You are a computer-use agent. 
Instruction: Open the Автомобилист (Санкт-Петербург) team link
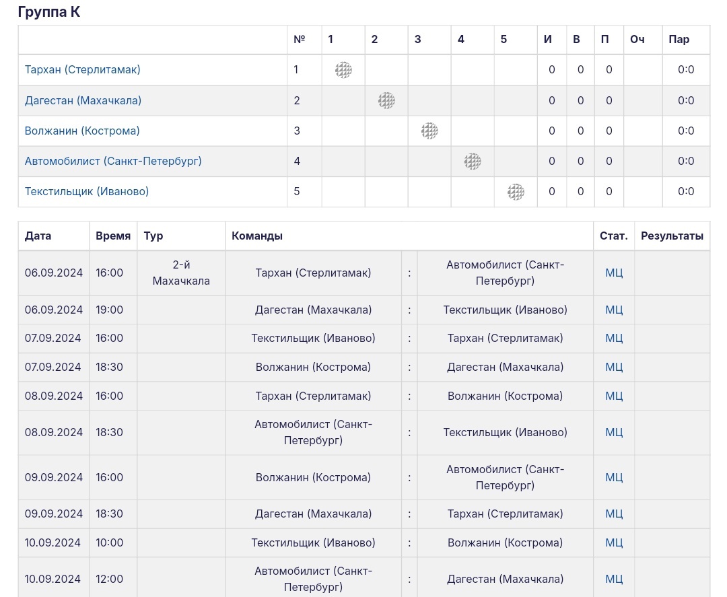pos(113,162)
